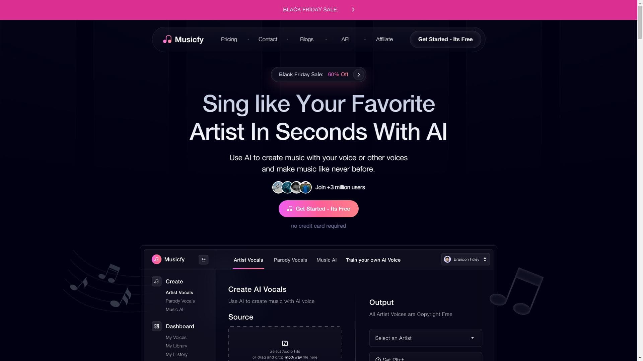Click the arrow icon in Black Friday badge
The height and width of the screenshot is (361, 643).
tap(359, 75)
